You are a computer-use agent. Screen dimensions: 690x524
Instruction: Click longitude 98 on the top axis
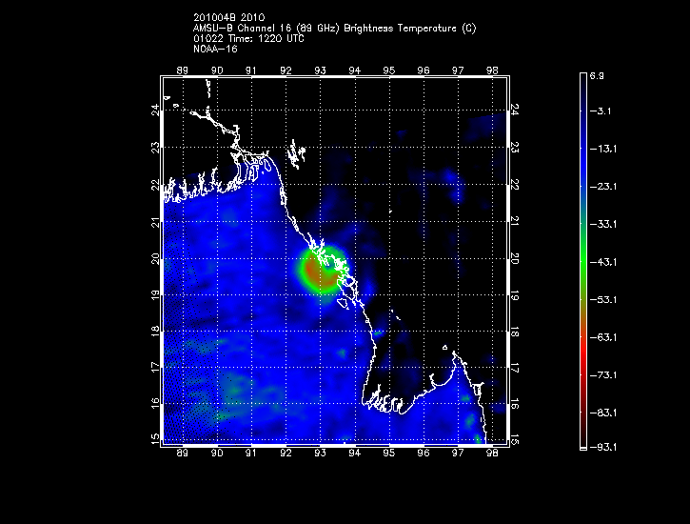[x=492, y=71]
